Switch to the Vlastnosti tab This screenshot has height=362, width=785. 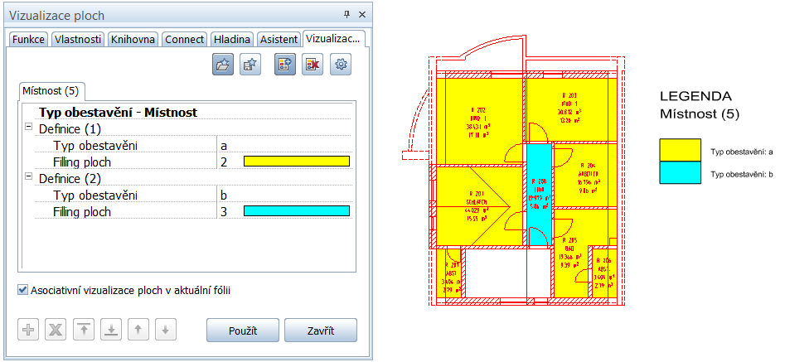coord(77,39)
